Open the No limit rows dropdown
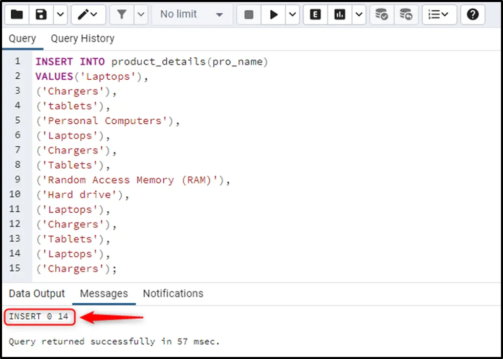Viewport: 503px width, 359px height. pyautogui.click(x=191, y=14)
